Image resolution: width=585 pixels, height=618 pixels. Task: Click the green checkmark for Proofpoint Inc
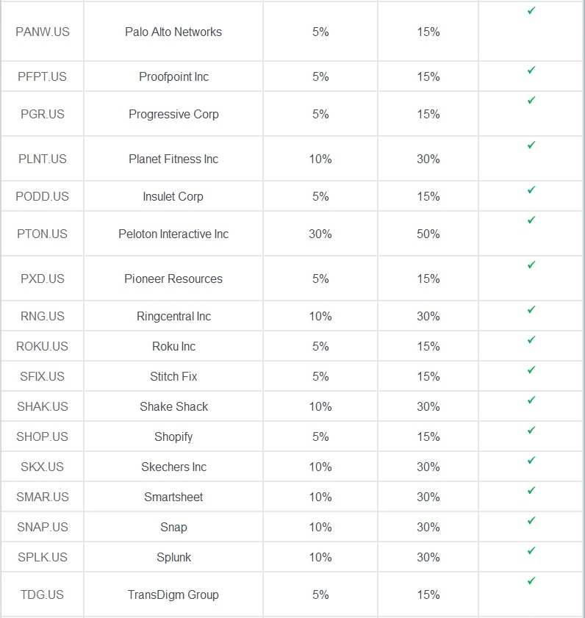pyautogui.click(x=531, y=70)
